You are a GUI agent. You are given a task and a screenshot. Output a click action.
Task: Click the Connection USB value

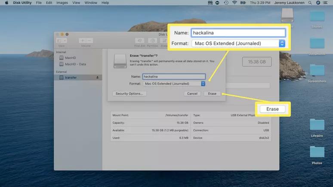pyautogui.click(x=266, y=130)
